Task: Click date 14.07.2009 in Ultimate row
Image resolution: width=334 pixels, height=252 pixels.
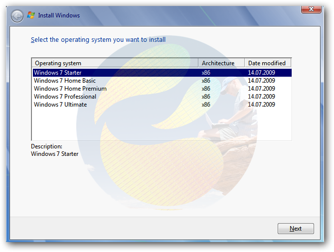Action: click(x=261, y=105)
